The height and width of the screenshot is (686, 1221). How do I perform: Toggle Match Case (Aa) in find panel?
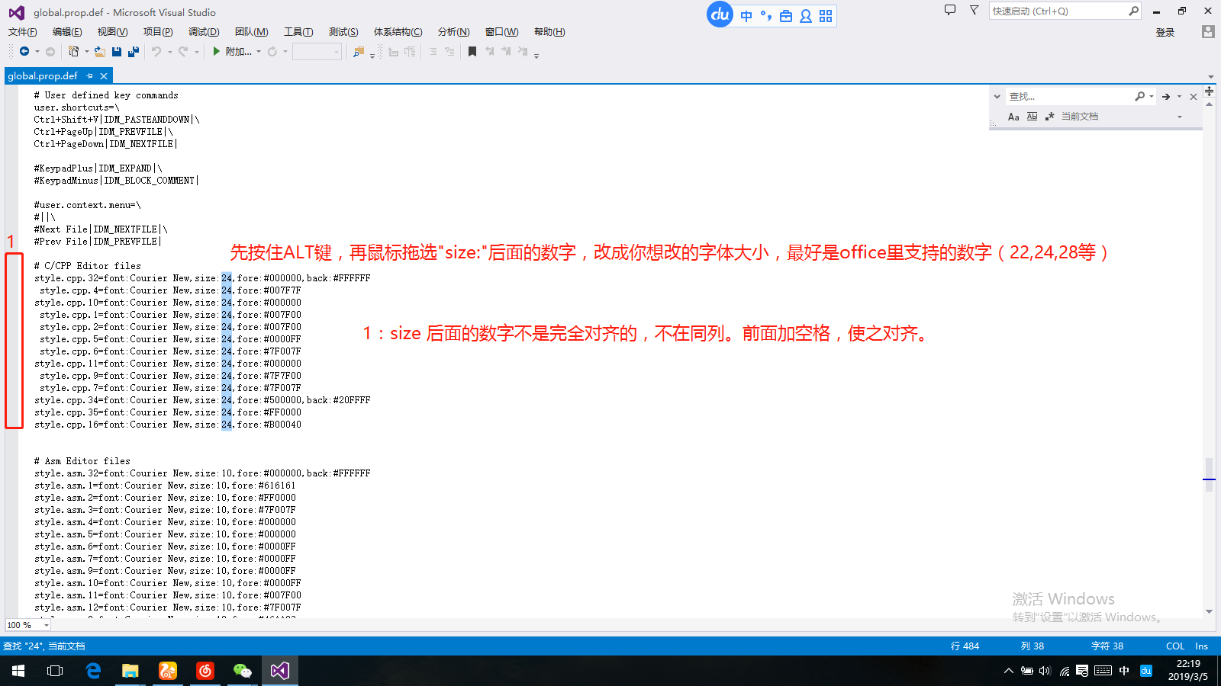point(1013,117)
